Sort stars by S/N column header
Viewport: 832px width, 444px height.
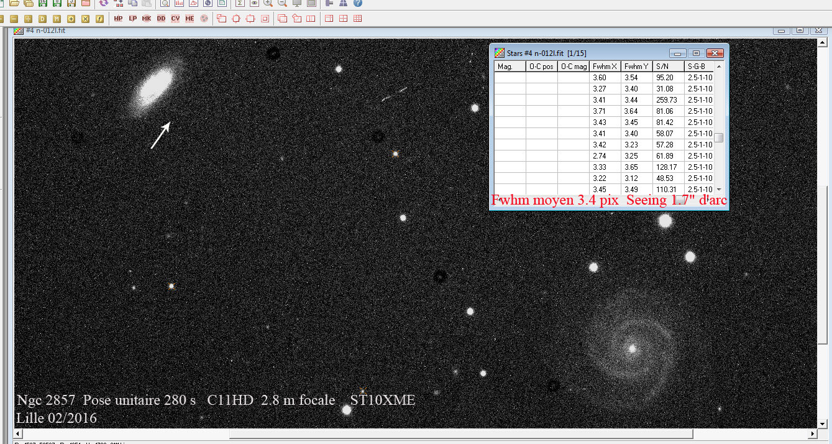[669, 67]
